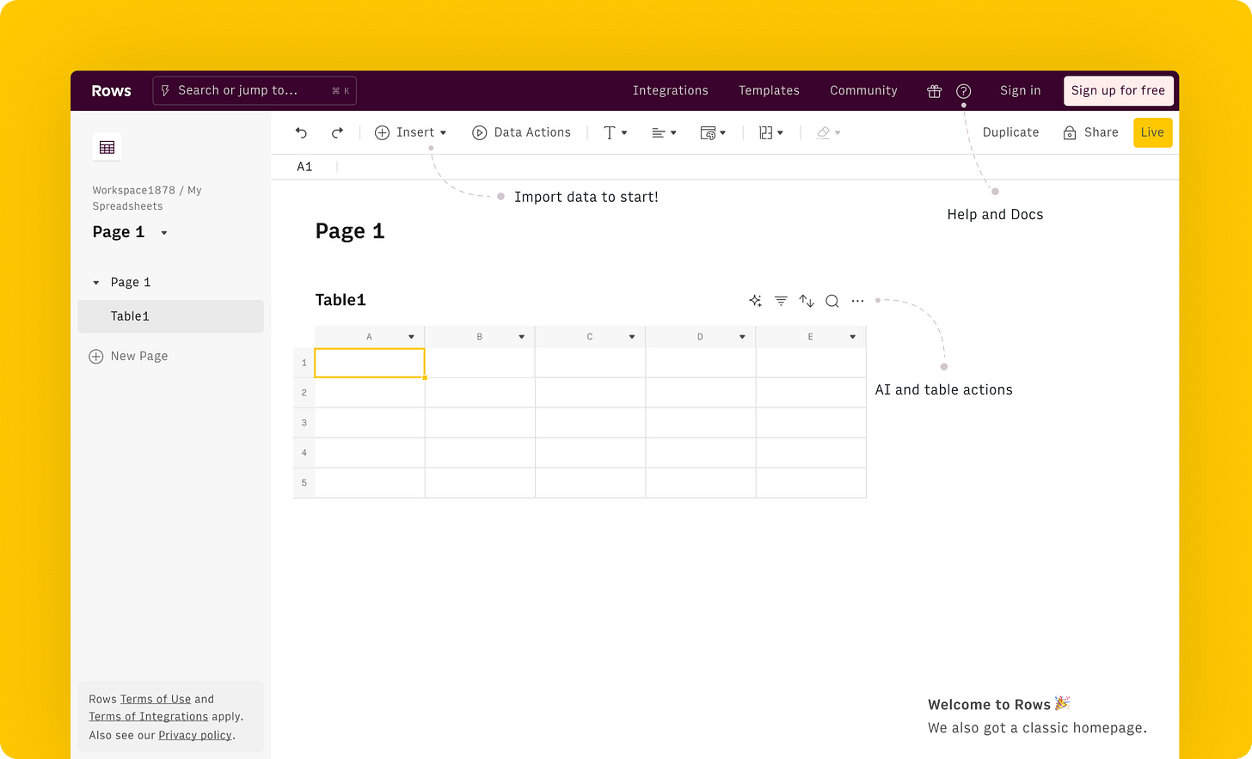Open the Privacy policy link

pyautogui.click(x=195, y=735)
